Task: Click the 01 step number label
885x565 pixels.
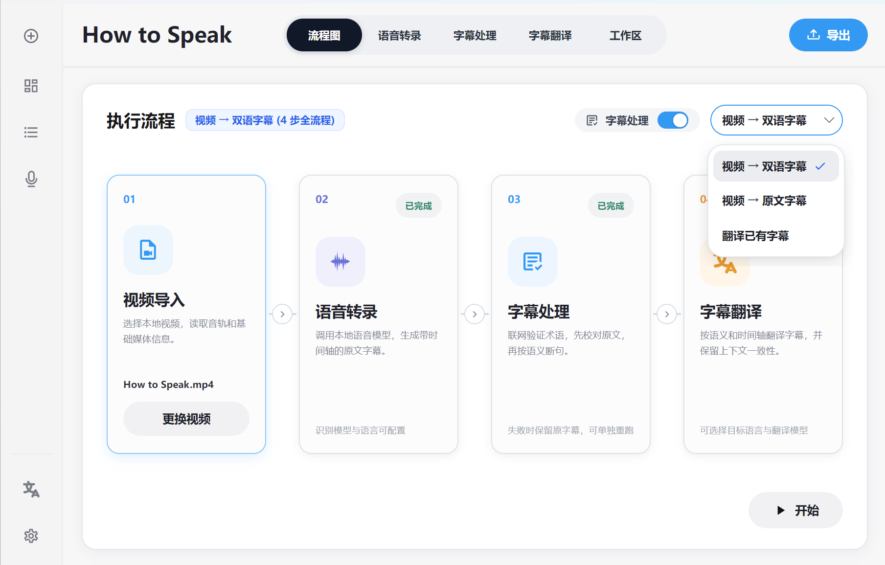Action: pyautogui.click(x=129, y=199)
